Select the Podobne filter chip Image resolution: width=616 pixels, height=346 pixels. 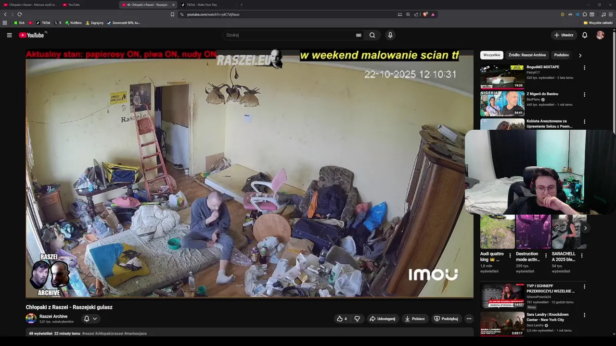562,55
